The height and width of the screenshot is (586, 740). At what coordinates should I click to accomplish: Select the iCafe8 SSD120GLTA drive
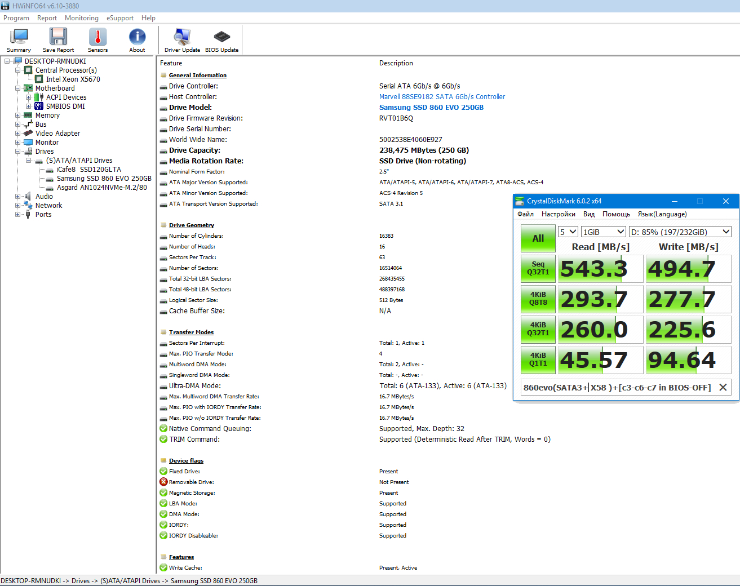pos(88,170)
